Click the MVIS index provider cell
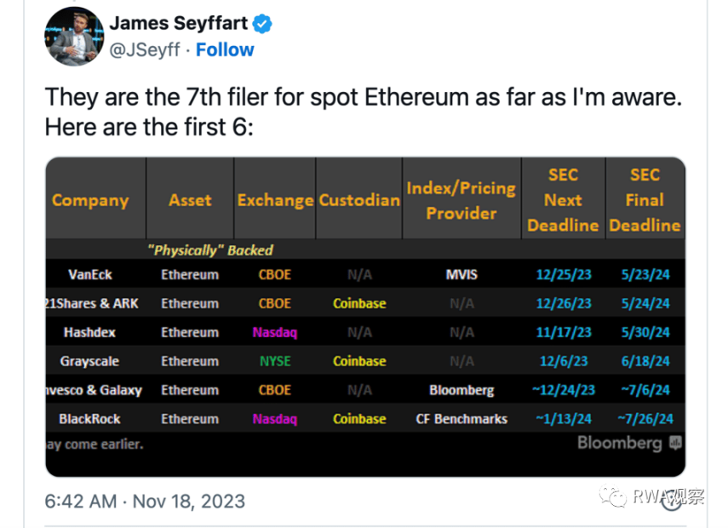 click(x=461, y=275)
